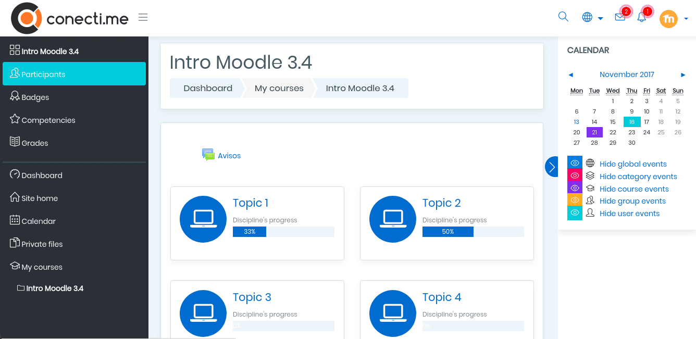Open the notifications bell icon
This screenshot has width=696, height=339.
click(642, 17)
